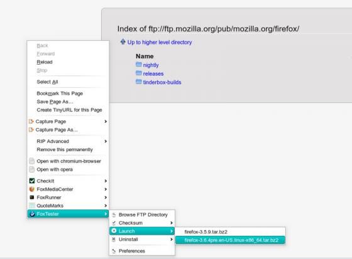Click the Launch submenu icon
Screen dimensions: 352x259
(114, 231)
